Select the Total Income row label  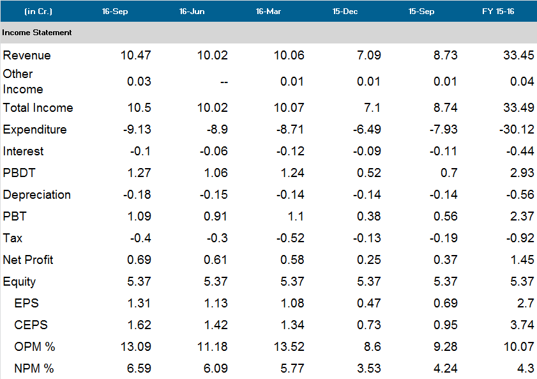[x=38, y=108]
